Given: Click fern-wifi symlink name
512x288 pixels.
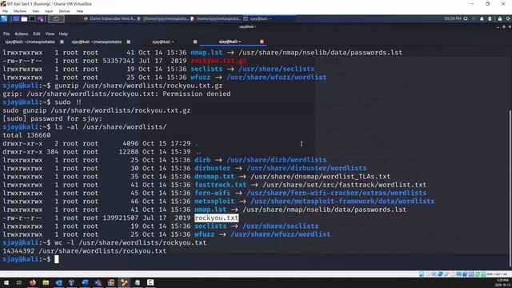Looking at the screenshot, I should point(212,193).
